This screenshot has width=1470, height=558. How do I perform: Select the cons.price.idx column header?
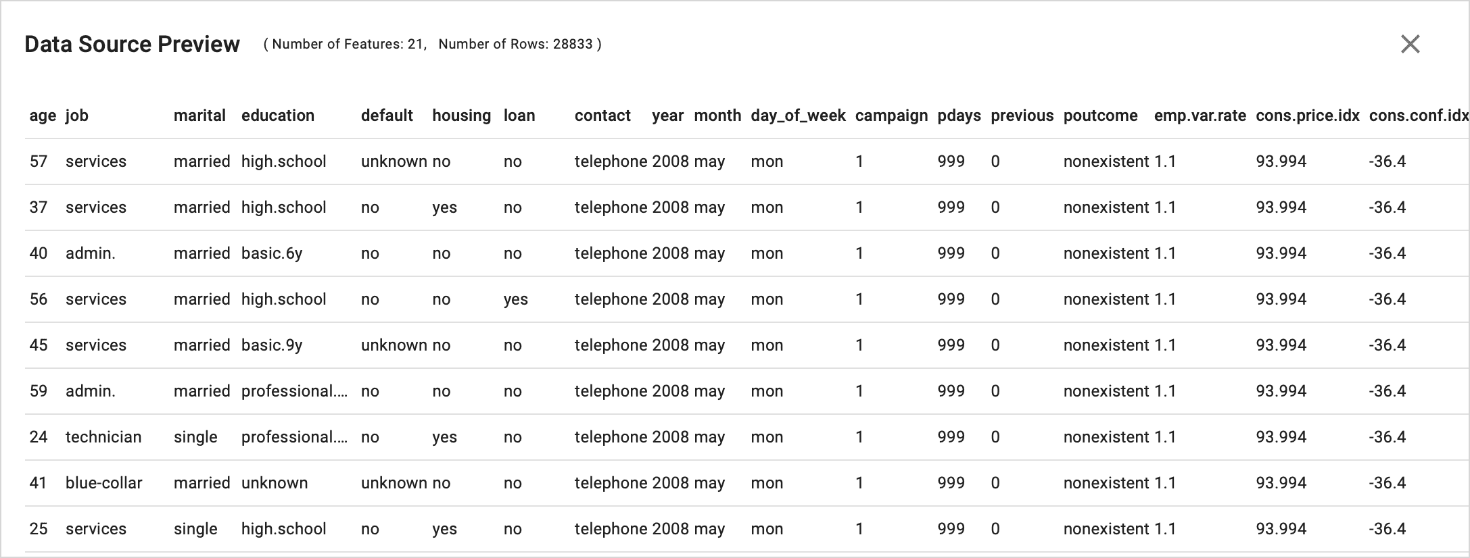(x=1308, y=116)
